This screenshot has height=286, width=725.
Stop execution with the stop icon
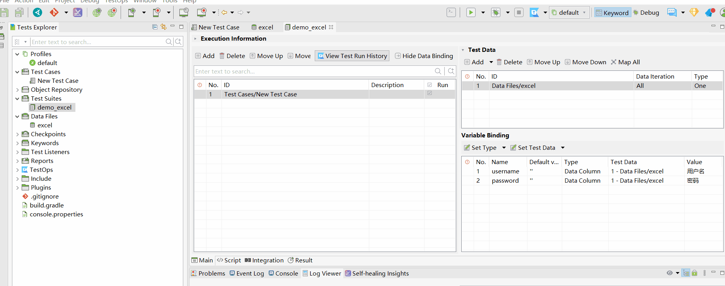point(519,12)
